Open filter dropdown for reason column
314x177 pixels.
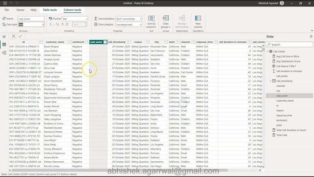147,42
